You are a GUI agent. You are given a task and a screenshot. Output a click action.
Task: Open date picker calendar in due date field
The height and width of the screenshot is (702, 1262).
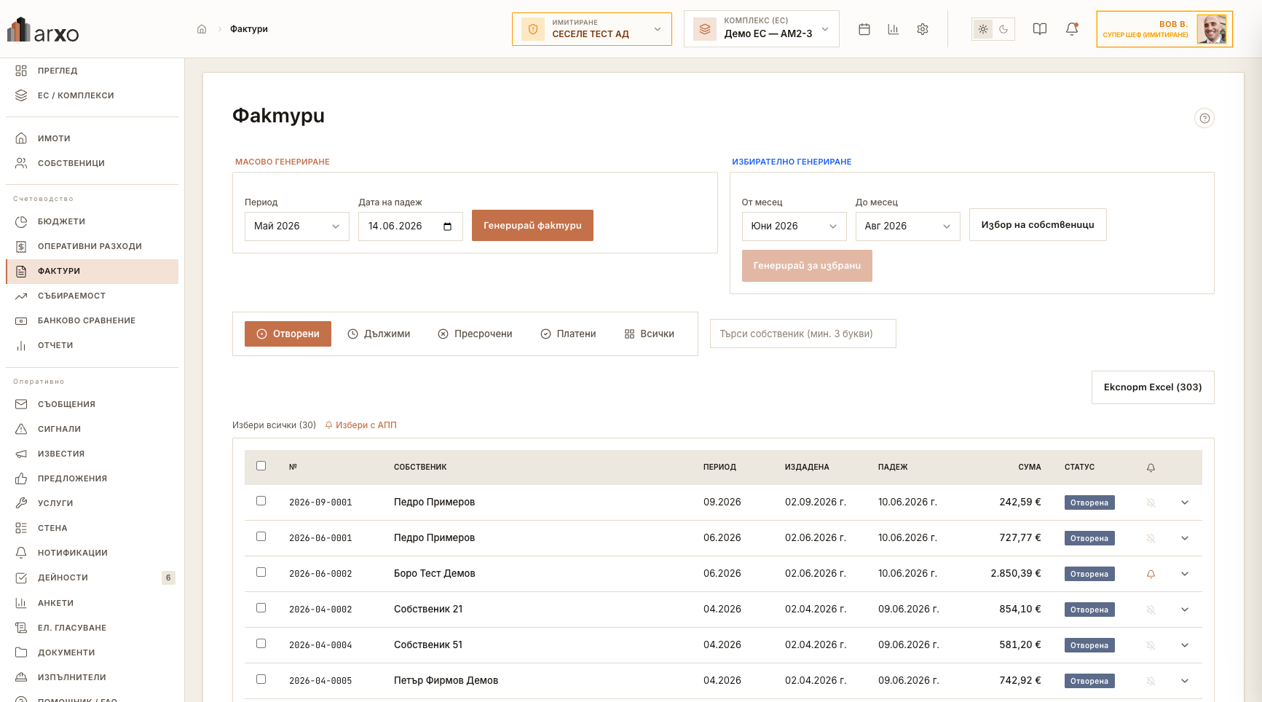click(447, 226)
